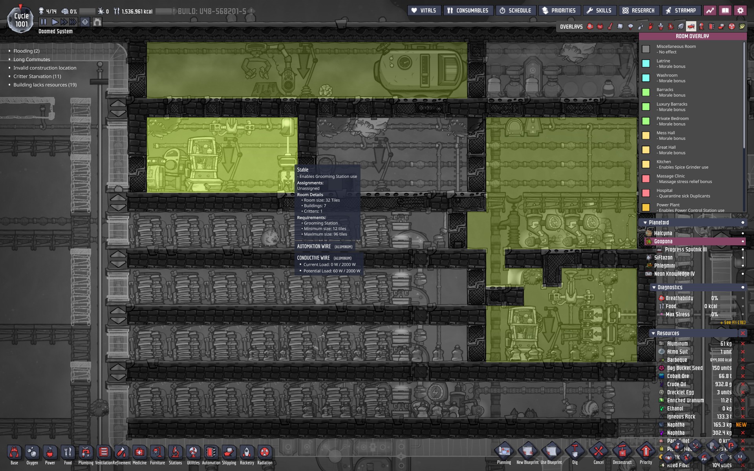The image size is (754, 471).
Task: Open the Plumbing build menu
Action: tap(86, 453)
